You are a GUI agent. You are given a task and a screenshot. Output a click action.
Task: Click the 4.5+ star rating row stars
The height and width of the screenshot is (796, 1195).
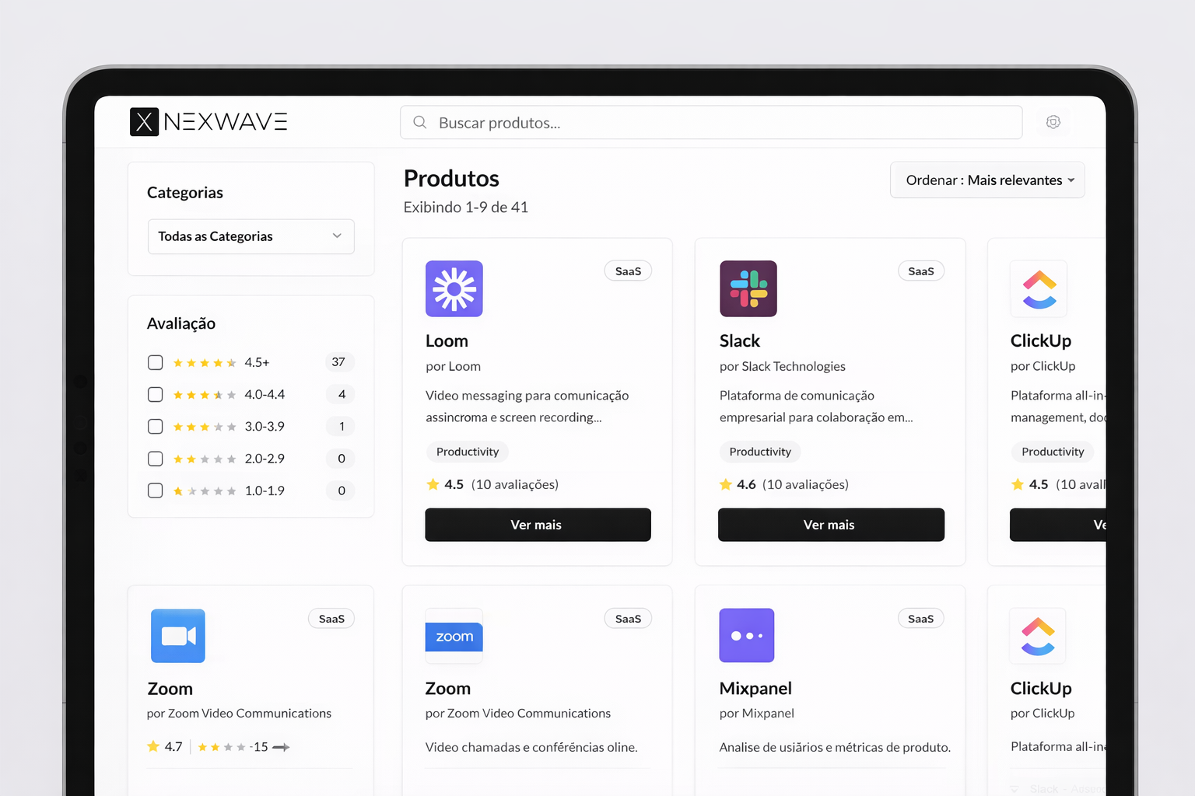pos(205,363)
